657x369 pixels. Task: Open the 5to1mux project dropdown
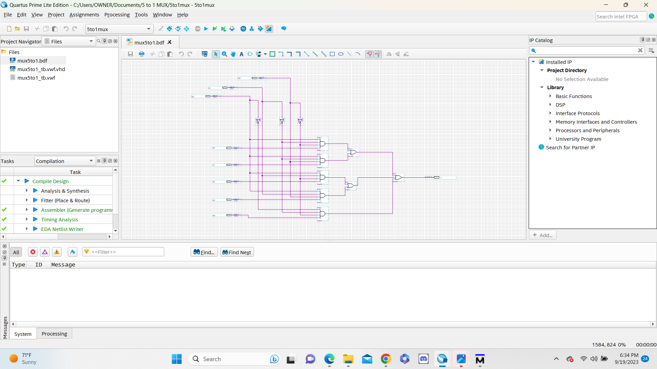click(x=149, y=29)
